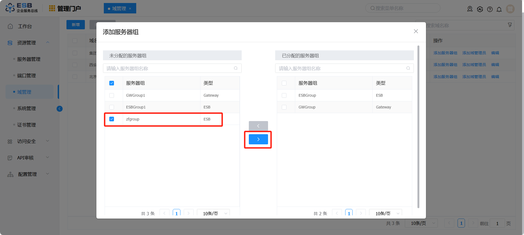The height and width of the screenshot is (235, 524).
Task: Expand the 配置管理 menu section
Action: pos(48,174)
